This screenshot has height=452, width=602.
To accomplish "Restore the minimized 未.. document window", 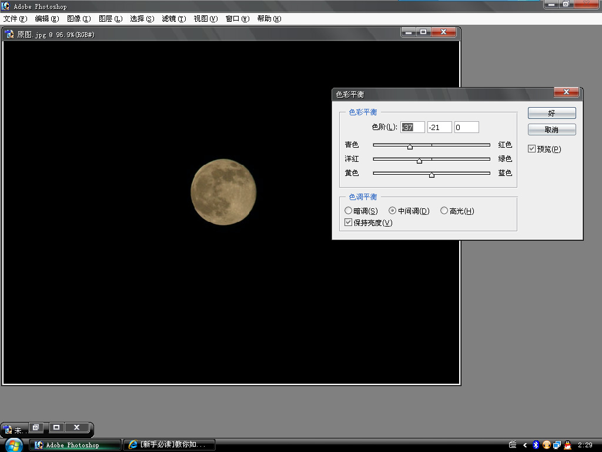I will click(x=36, y=427).
